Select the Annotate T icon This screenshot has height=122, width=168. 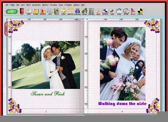click(71, 11)
